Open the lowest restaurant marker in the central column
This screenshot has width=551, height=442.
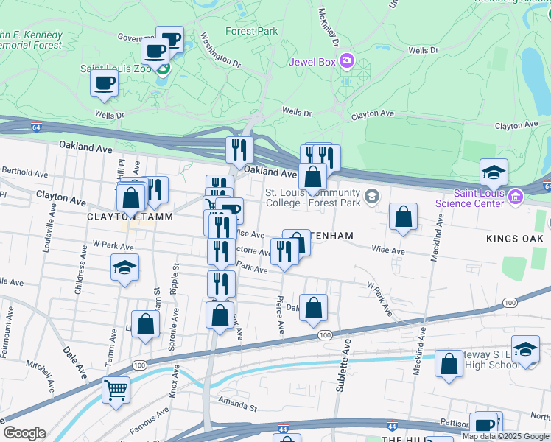[x=222, y=284]
